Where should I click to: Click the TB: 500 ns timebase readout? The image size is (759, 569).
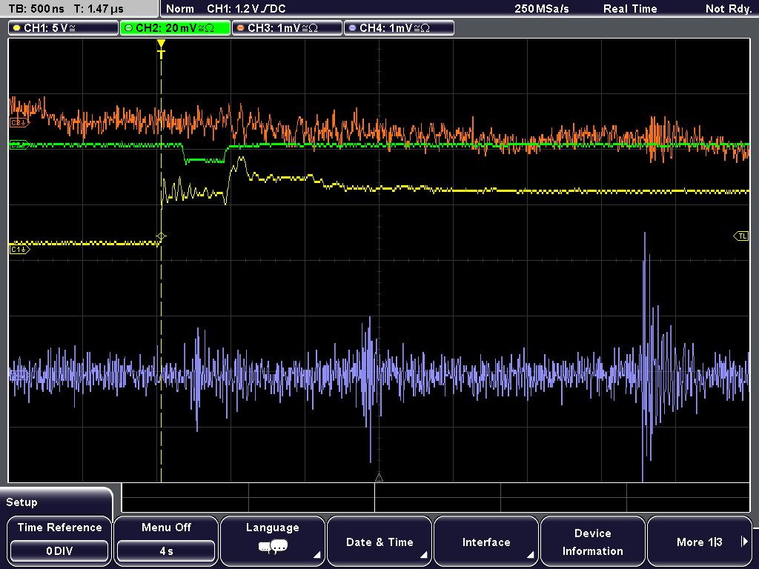36,9
